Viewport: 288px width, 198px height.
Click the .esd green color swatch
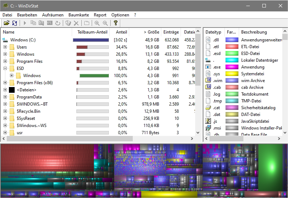232,54
